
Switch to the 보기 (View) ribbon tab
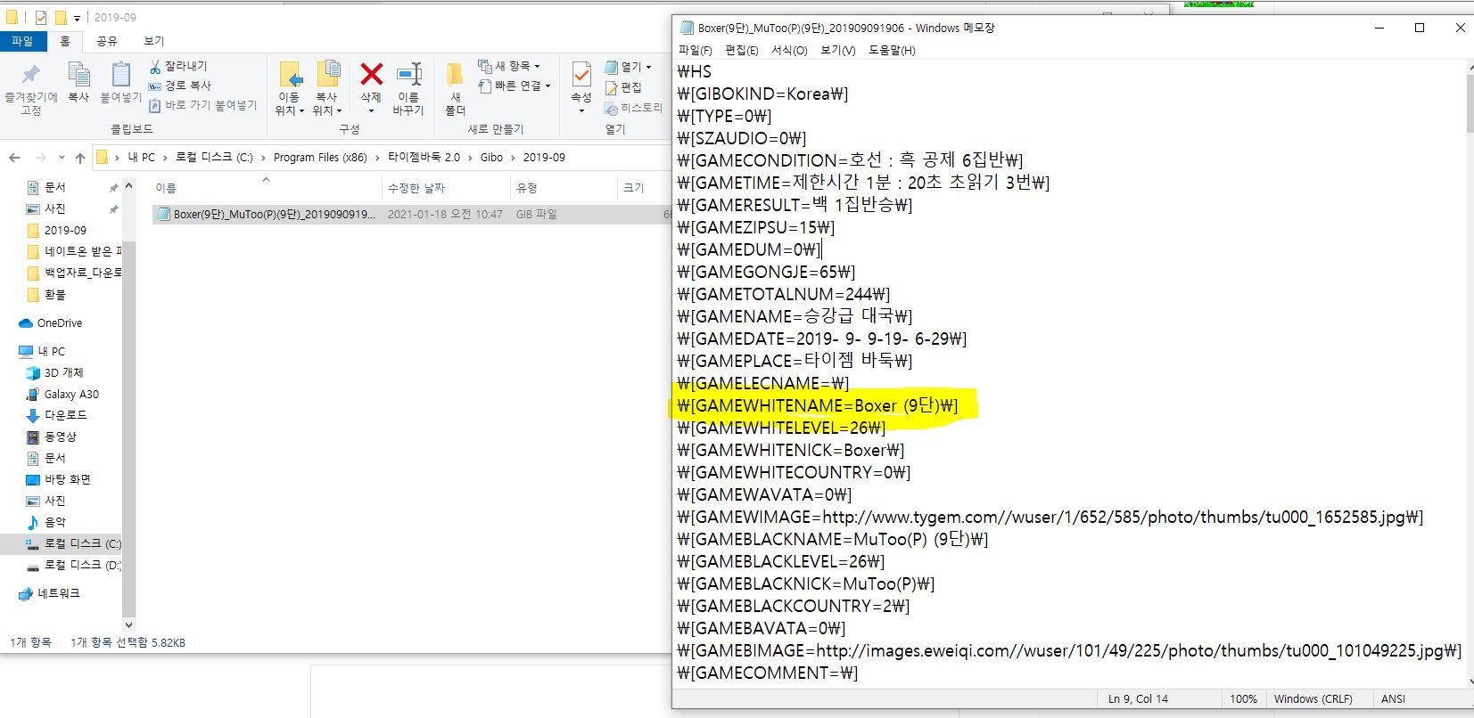[153, 41]
